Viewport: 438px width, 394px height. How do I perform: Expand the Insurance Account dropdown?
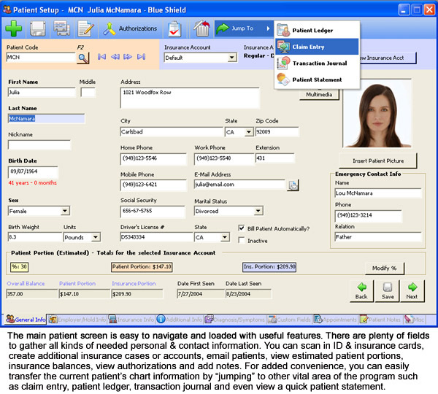[x=232, y=58]
